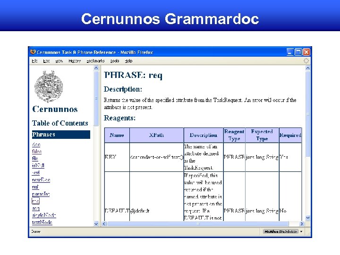
Task: Click sidebar scrollbar down arrow
Action: pyautogui.click(x=96, y=223)
